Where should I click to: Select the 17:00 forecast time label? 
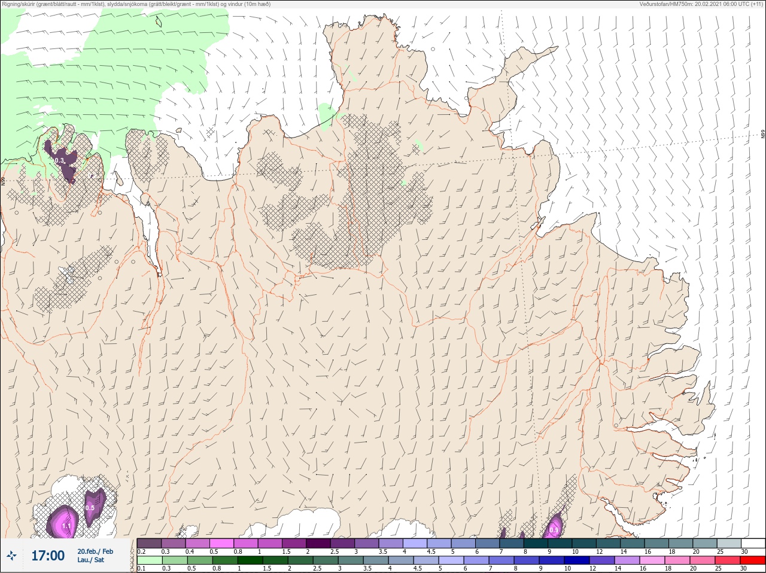click(48, 556)
